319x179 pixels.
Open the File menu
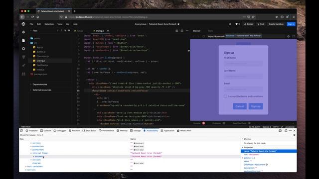pyautogui.click(x=31, y=24)
